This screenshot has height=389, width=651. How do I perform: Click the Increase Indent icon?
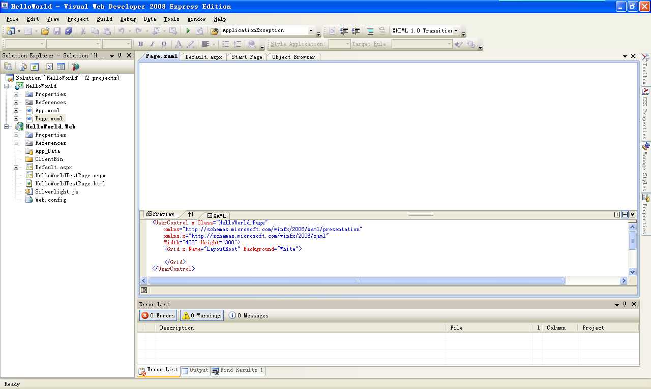tap(356, 31)
